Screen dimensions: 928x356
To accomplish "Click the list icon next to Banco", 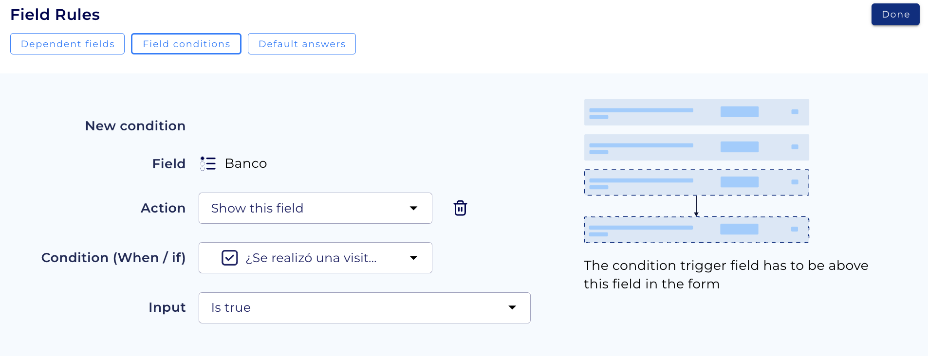I will coord(208,163).
